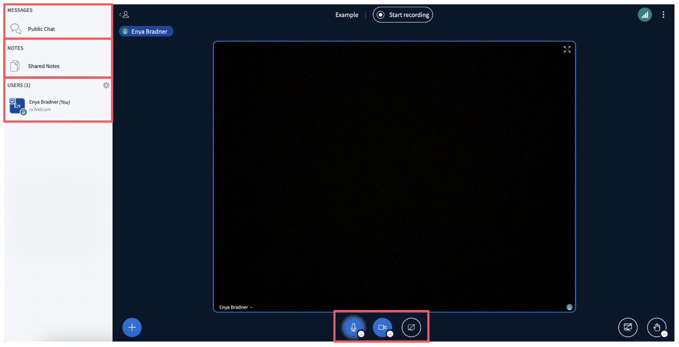The height and width of the screenshot is (347, 679).
Task: Expand the reactions arrow on raise hand
Action: tap(664, 334)
